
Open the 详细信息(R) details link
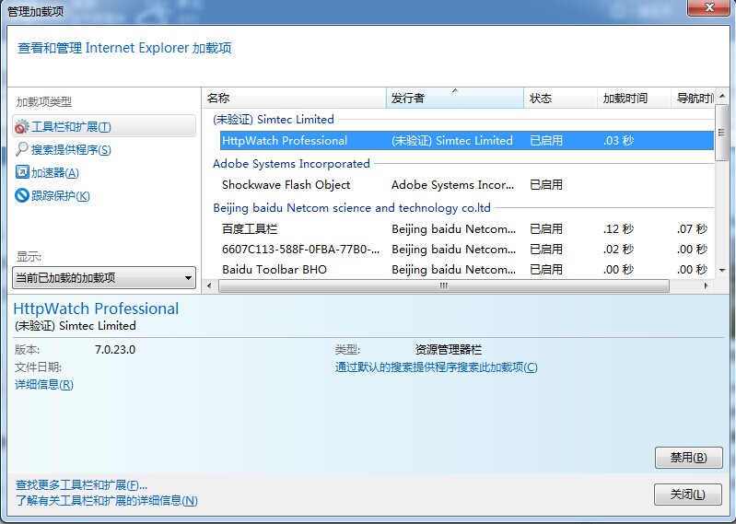click(43, 385)
